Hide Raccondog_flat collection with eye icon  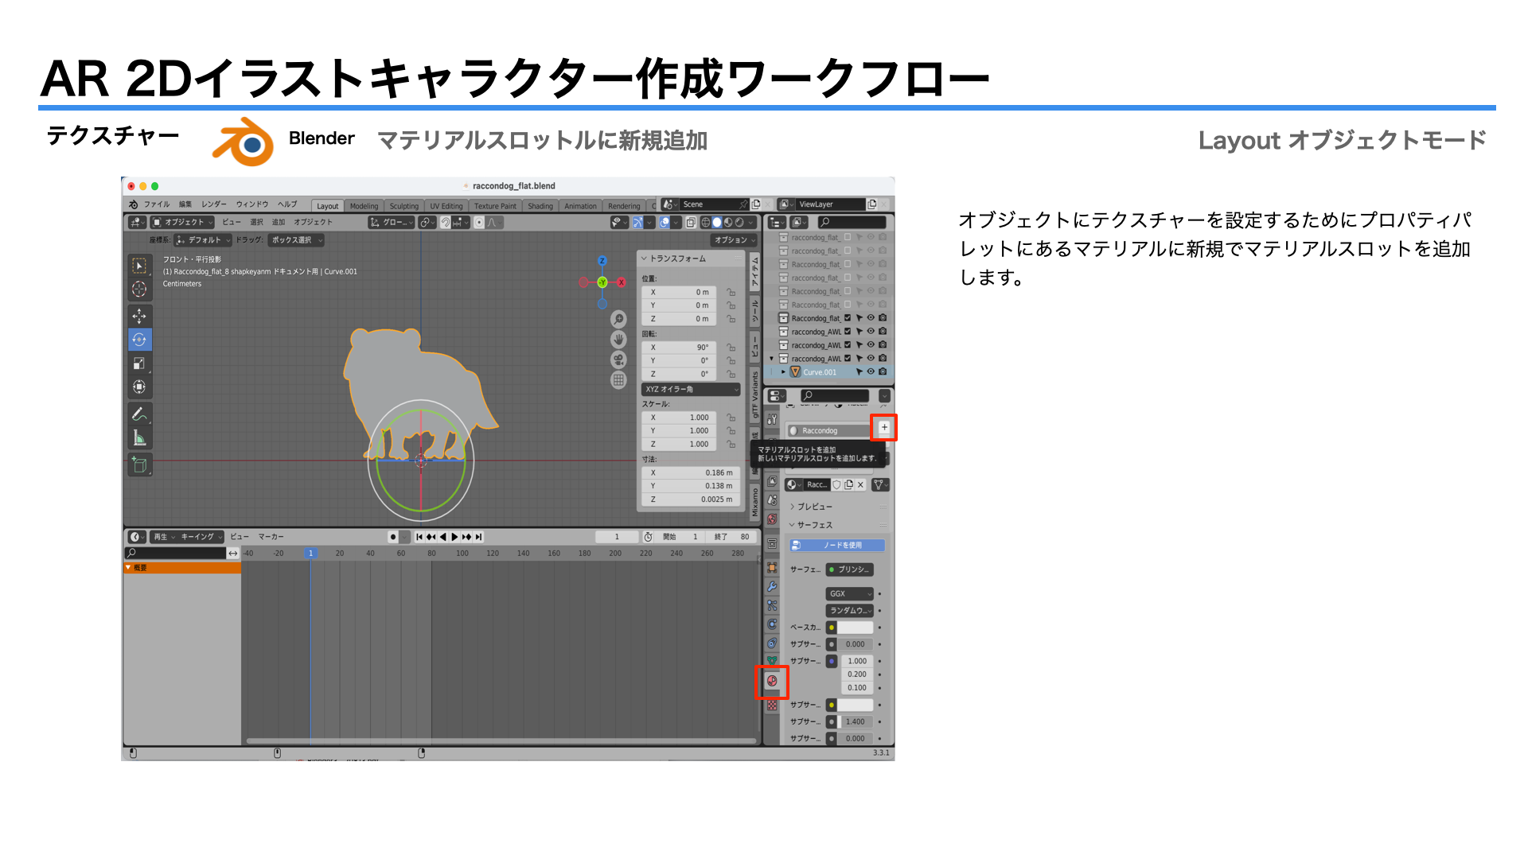pos(871,318)
